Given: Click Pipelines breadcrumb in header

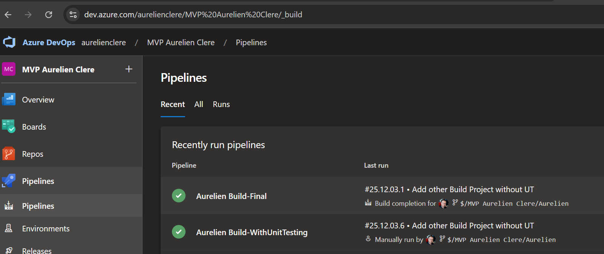Looking at the screenshot, I should click(x=251, y=43).
